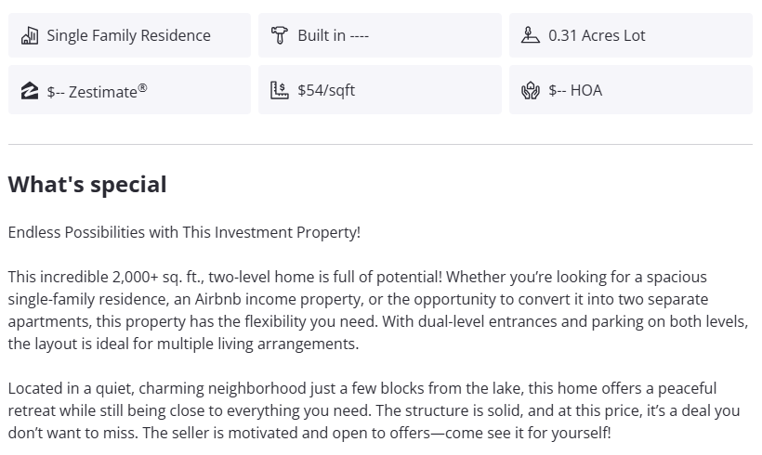
Task: Click the building icon beside Single Family Residence
Action: pos(30,36)
